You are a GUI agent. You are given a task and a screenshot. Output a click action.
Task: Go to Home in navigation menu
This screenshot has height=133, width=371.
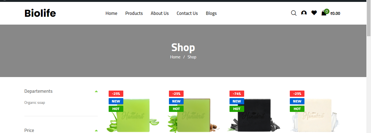pyautogui.click(x=111, y=13)
